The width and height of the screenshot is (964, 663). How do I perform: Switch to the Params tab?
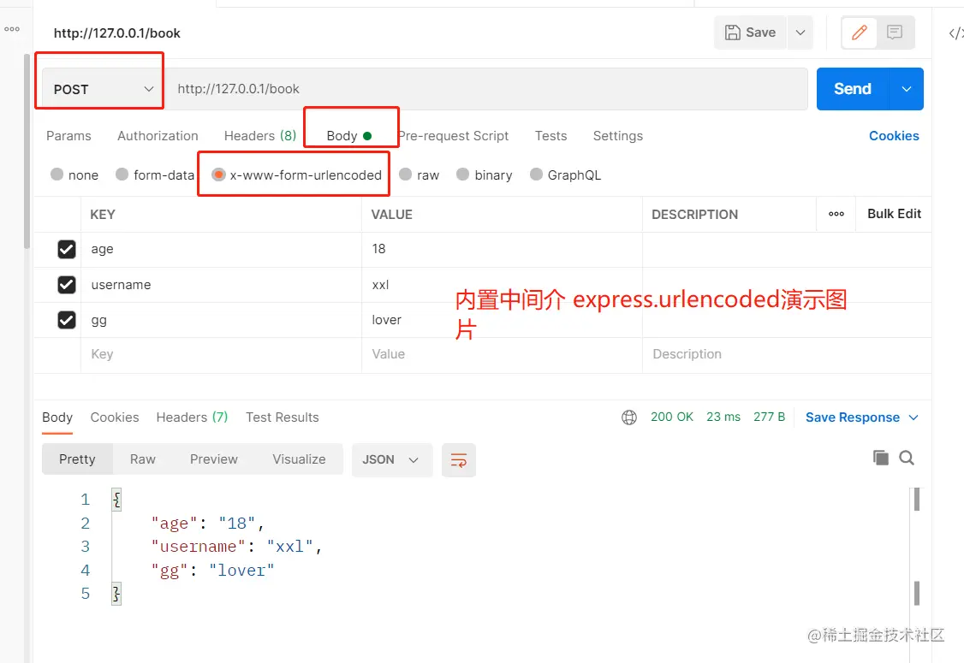point(68,136)
